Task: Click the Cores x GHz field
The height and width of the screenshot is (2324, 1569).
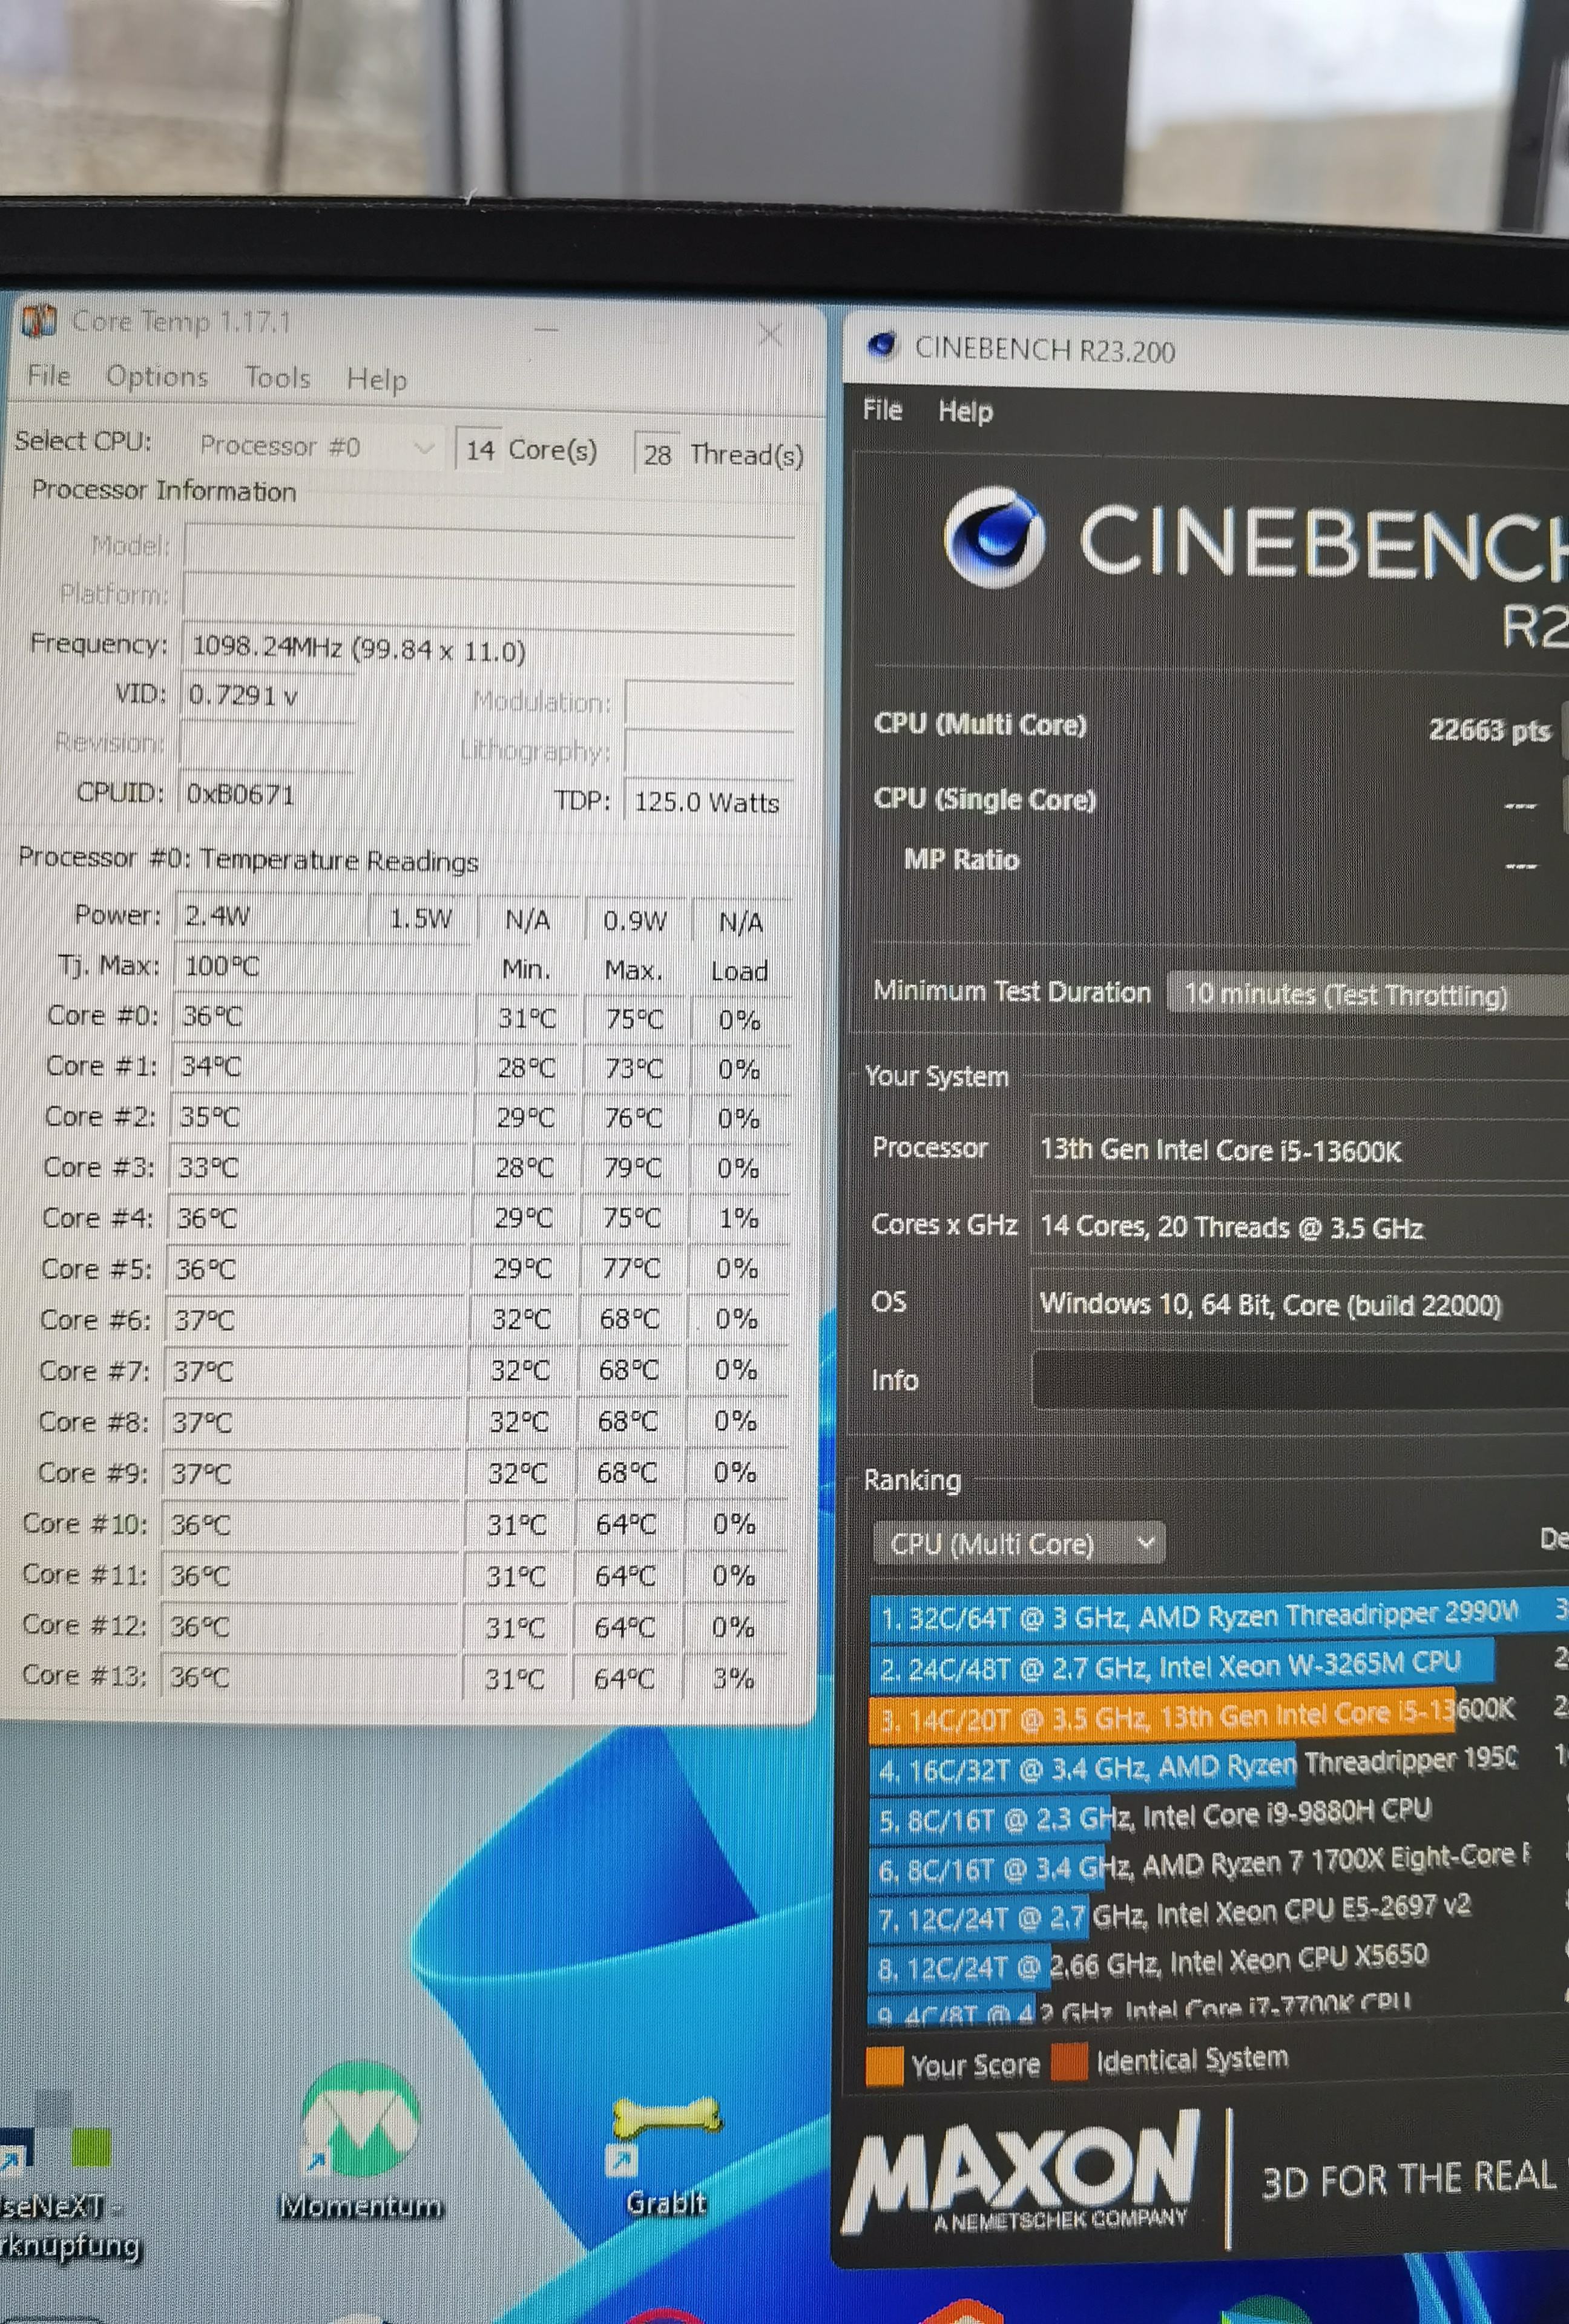Action: 1299,1226
